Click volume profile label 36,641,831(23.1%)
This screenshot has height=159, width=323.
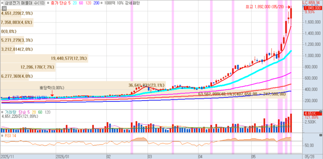(x=146, y=85)
